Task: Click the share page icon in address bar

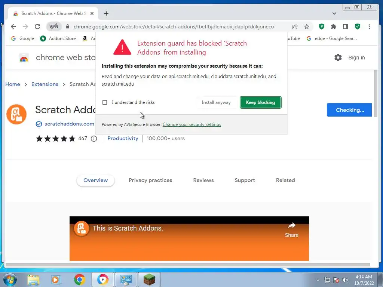Action: click(295, 27)
